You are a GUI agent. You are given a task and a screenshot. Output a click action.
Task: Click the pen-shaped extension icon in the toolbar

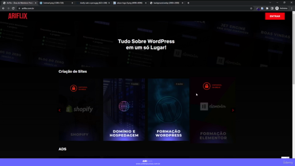pyautogui.click(x=258, y=8)
